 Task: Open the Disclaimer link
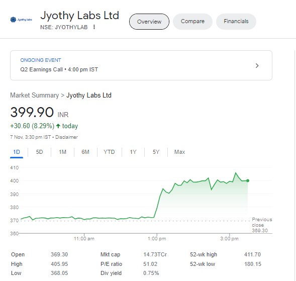tap(66, 137)
